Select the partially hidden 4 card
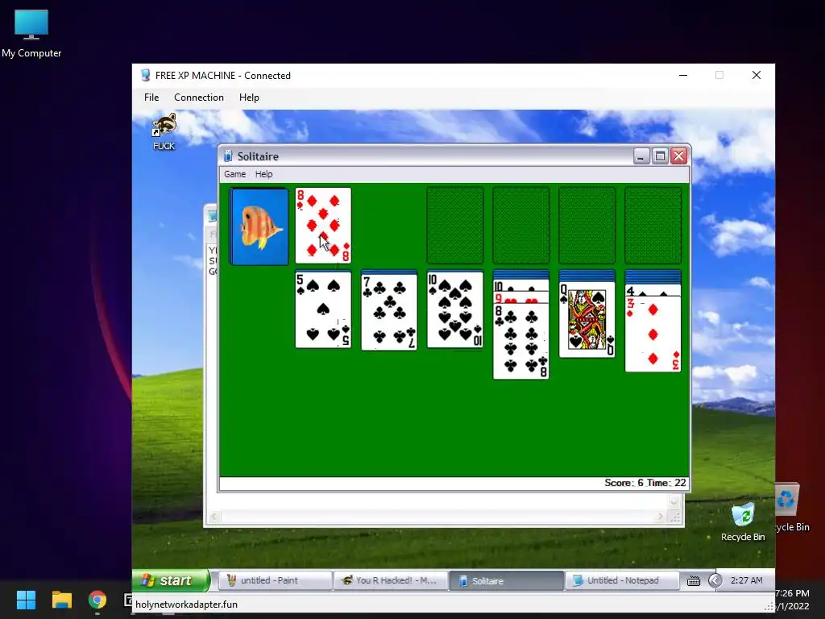Image resolution: width=825 pixels, height=619 pixels. tap(653, 290)
